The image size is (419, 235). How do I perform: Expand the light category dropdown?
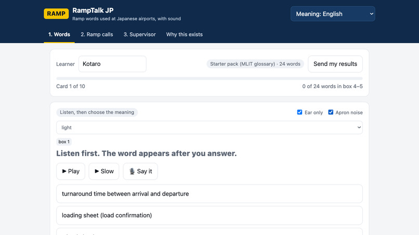click(209, 128)
